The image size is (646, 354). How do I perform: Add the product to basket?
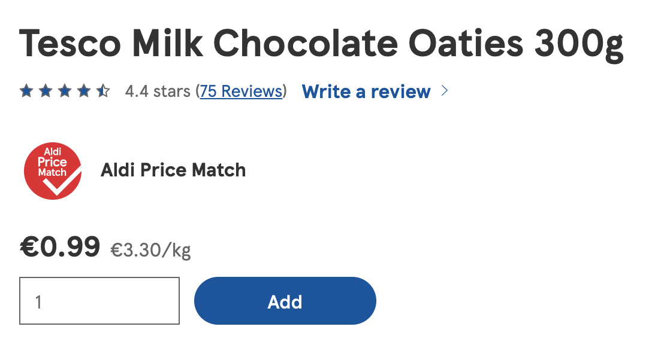[x=285, y=301]
